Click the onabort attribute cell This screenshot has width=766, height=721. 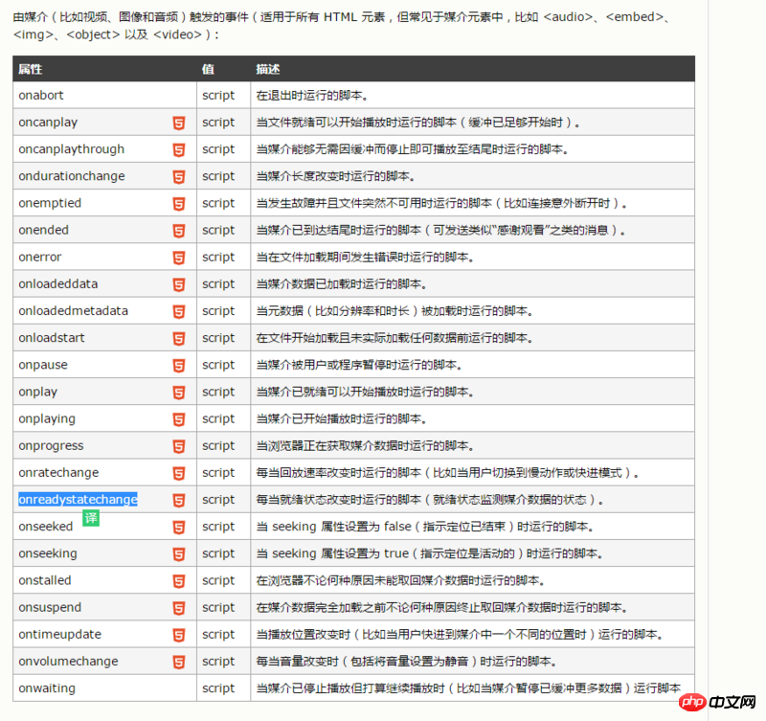(x=104, y=95)
